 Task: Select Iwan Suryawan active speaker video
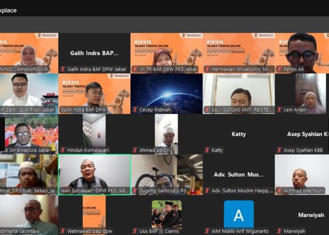94,174
